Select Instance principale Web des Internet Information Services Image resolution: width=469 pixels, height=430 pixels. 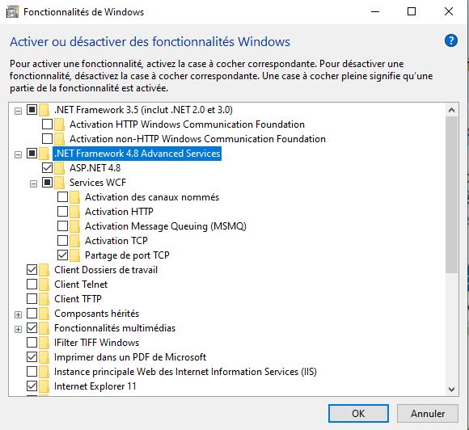pyautogui.click(x=185, y=372)
